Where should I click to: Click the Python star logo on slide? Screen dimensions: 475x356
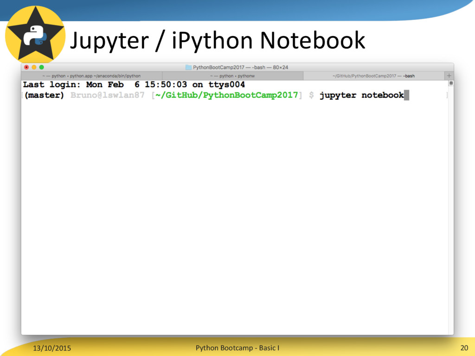click(35, 34)
